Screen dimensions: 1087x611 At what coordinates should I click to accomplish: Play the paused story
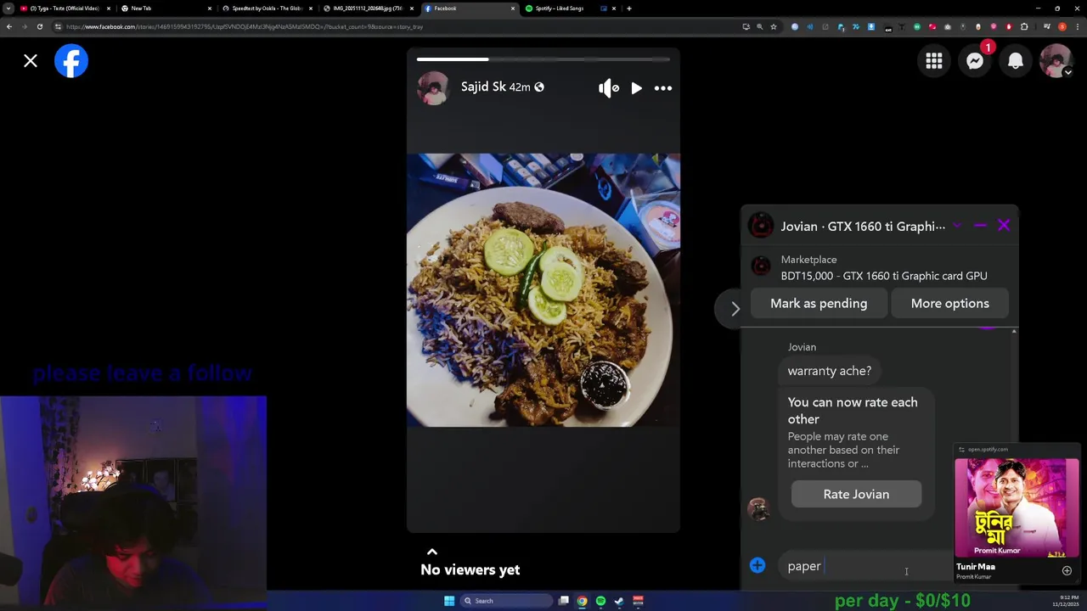point(636,88)
